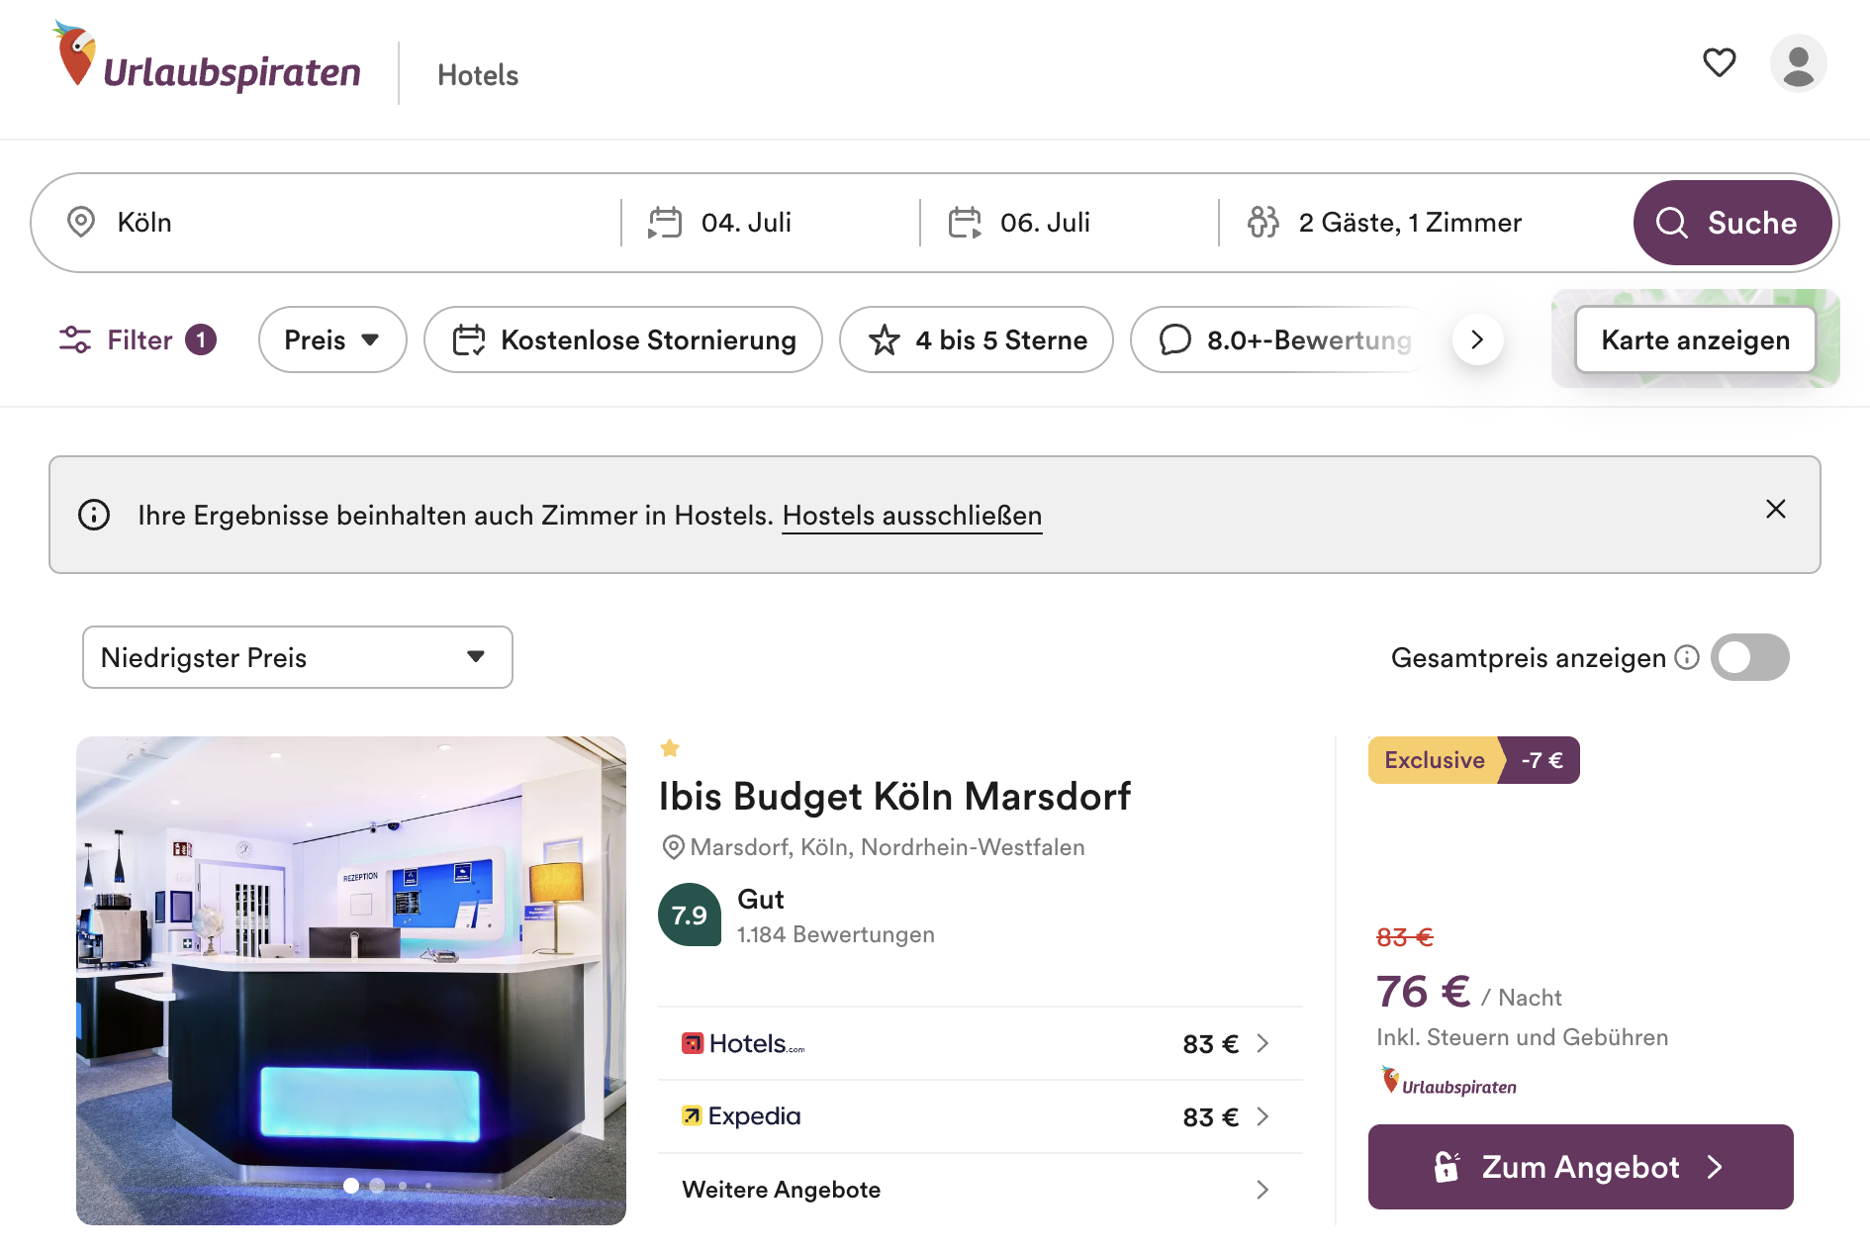Click the Gesamtpreis info icon
Viewport: 1870px width, 1253px height.
coord(1687,657)
